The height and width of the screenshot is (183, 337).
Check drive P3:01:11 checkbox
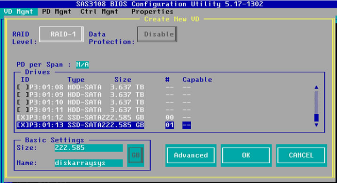point(23,110)
